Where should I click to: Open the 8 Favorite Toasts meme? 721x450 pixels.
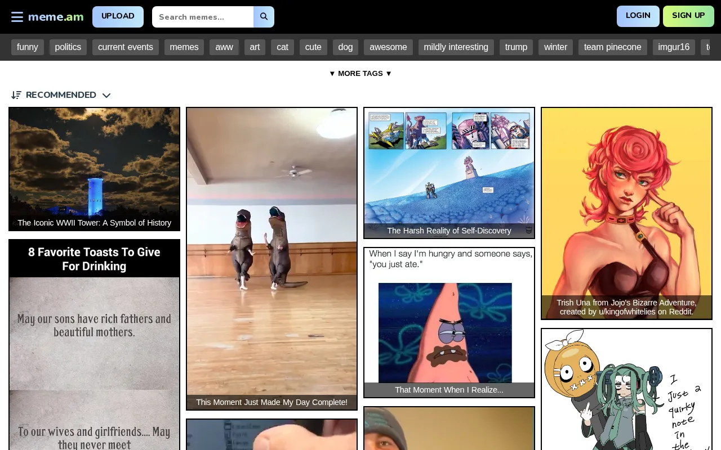pyautogui.click(x=94, y=345)
